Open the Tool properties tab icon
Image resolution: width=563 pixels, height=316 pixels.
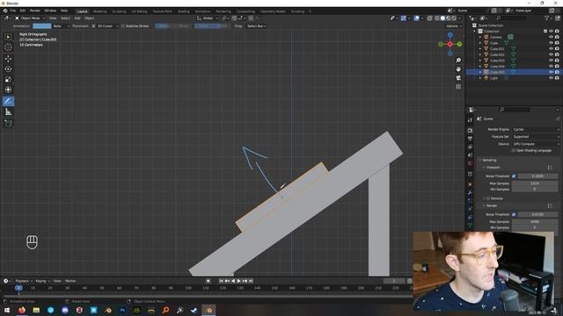click(470, 120)
